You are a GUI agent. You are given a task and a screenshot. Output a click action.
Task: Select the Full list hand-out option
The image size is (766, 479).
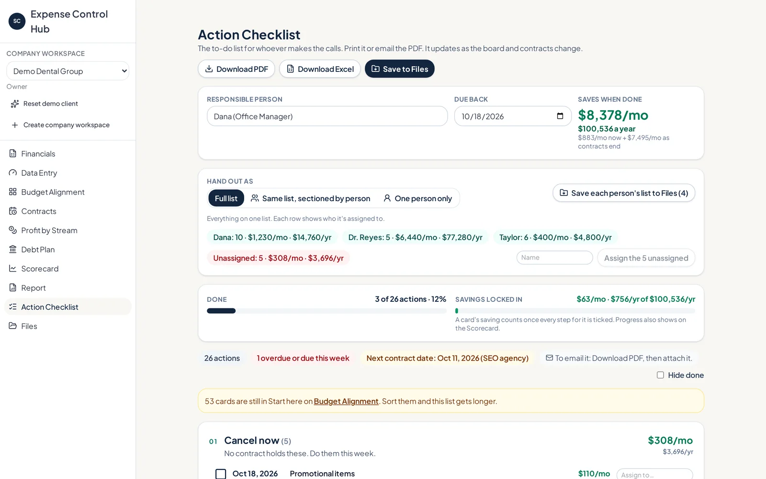coord(226,198)
